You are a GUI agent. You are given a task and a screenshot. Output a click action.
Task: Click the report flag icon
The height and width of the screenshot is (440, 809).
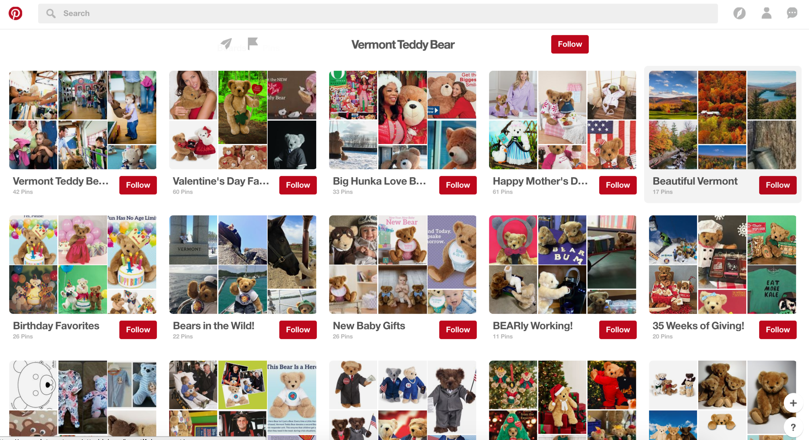pyautogui.click(x=252, y=43)
